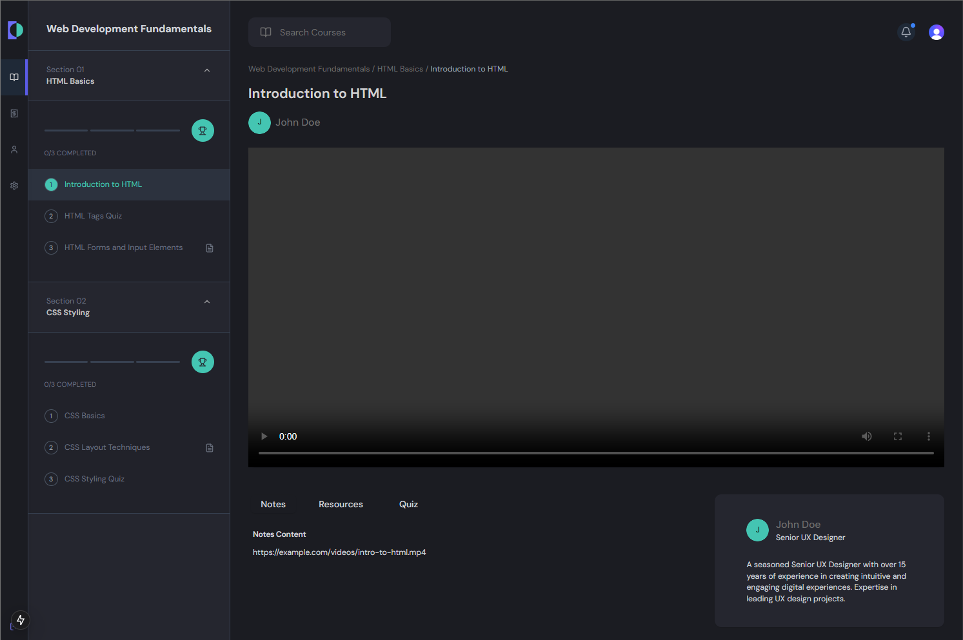This screenshot has height=640, width=963.
Task: Click HTML Basics 0/3 COMPLETED label
Action: [x=70, y=153]
